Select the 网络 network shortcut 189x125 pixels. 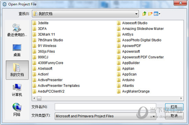[17, 110]
